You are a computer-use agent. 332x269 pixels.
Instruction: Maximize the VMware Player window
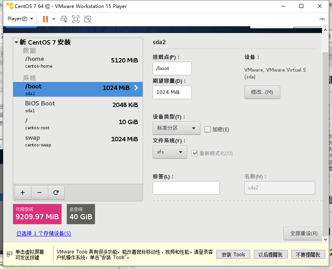pos(301,6)
